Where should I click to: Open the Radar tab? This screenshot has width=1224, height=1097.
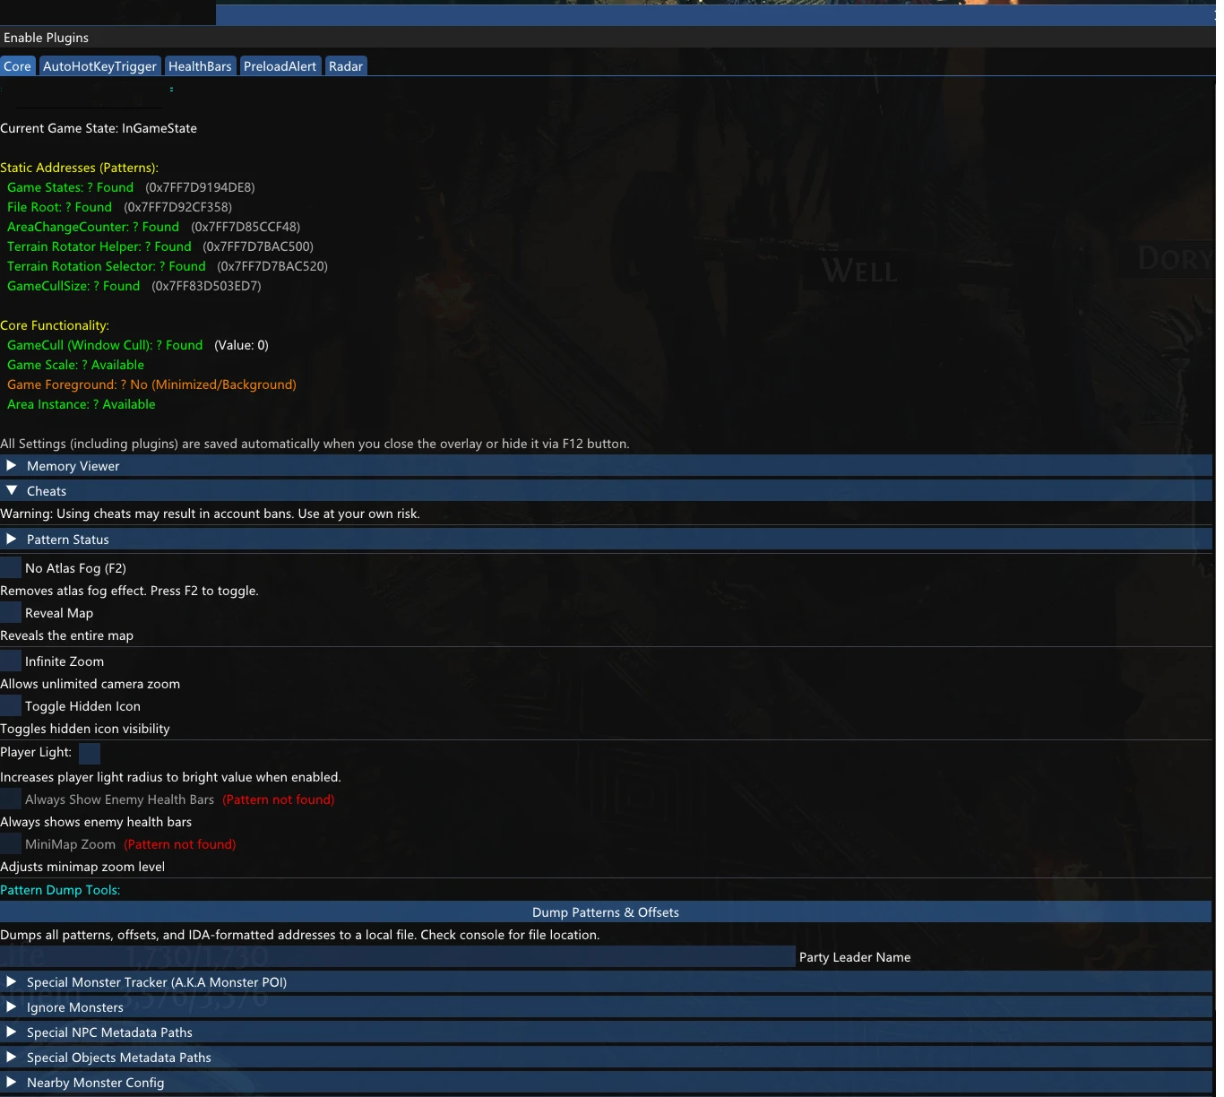[345, 66]
